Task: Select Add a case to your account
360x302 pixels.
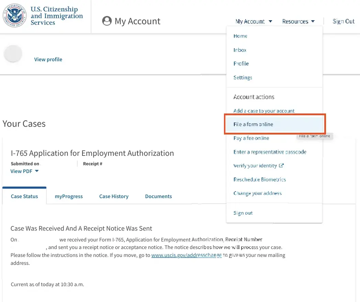Action: (264, 111)
